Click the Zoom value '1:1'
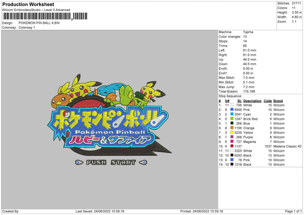Image resolution: width=304 pixels, height=215 pixels. [x=294, y=21]
